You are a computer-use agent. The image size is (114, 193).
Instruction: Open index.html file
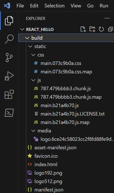coord(46,164)
